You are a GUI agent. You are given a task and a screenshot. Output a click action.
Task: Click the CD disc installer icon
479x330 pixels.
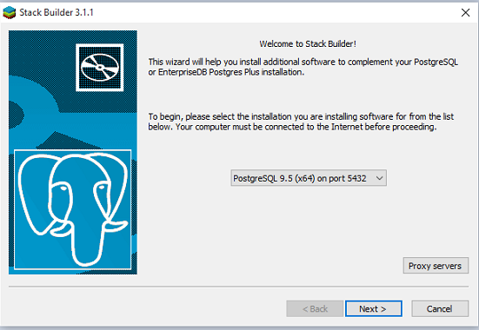pyautogui.click(x=100, y=68)
